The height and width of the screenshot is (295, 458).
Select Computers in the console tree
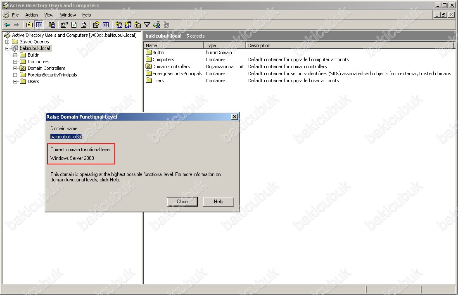[38, 62]
